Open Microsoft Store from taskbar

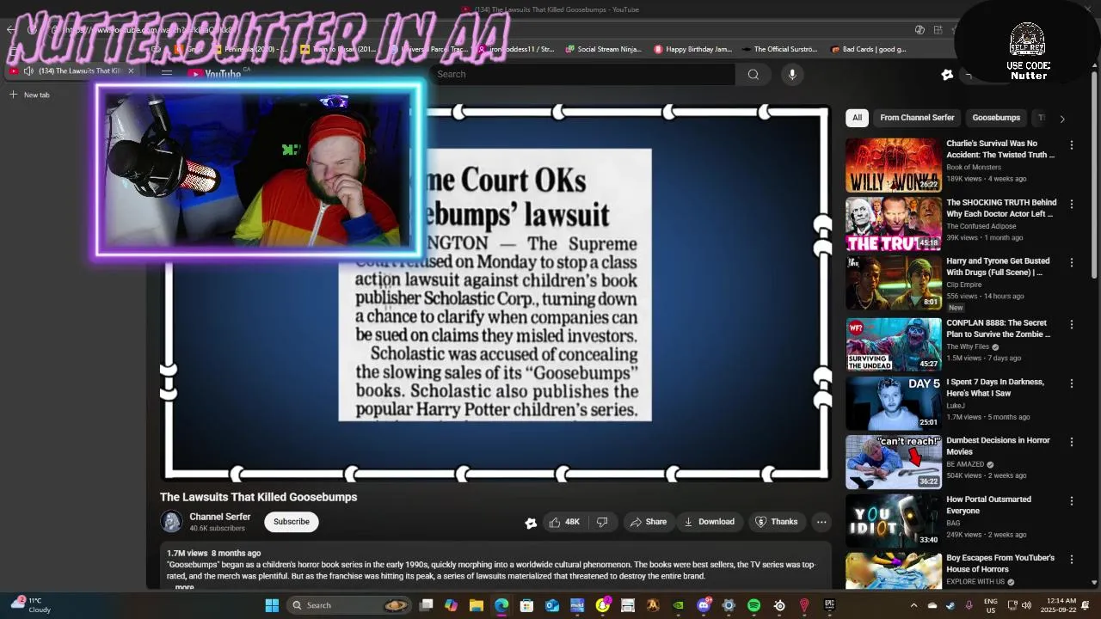(x=526, y=605)
